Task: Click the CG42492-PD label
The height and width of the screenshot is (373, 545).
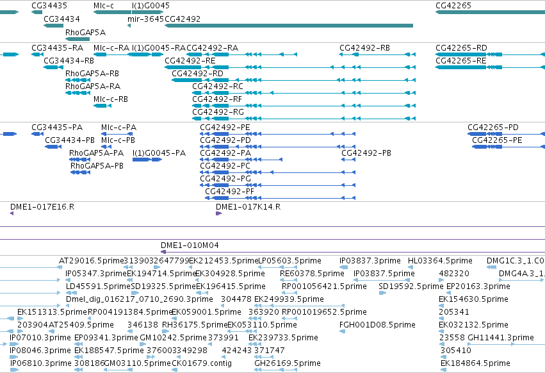Action: coord(225,140)
